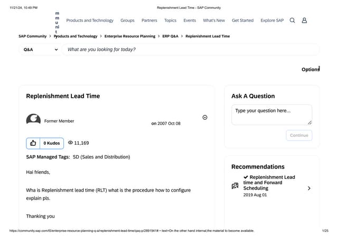
Task: Focus the 'What are you looking for' search field
Action: (x=190, y=49)
